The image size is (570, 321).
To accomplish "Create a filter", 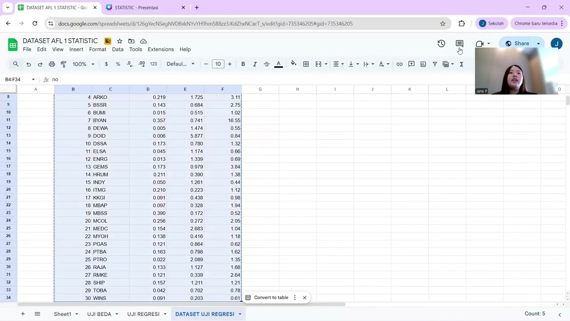I will 435,64.
